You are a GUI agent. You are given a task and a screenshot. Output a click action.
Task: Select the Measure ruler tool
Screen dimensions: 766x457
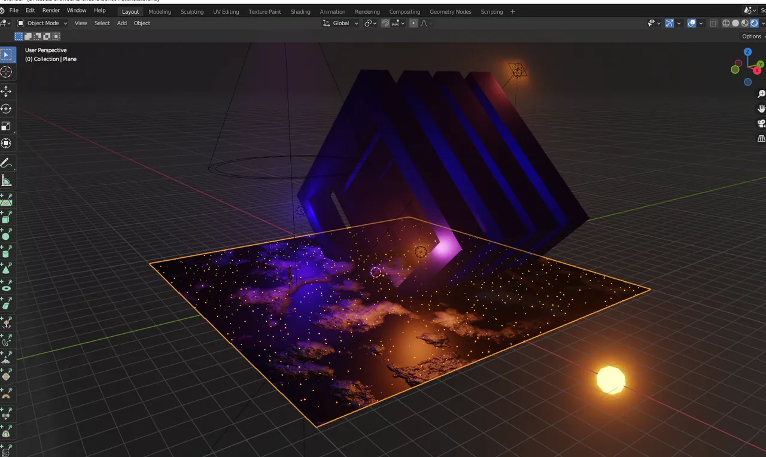pos(7,181)
